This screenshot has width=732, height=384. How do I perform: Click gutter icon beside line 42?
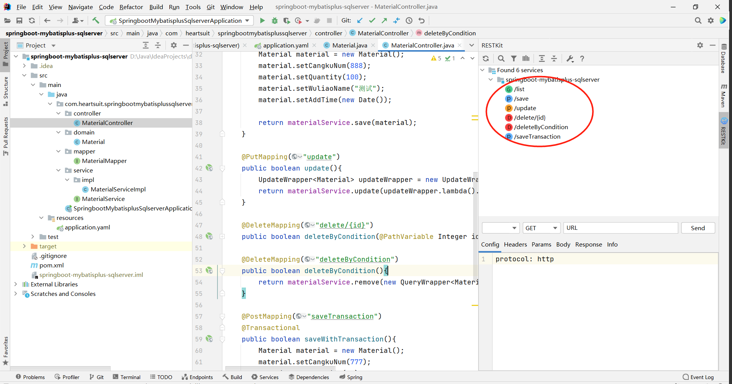click(209, 168)
